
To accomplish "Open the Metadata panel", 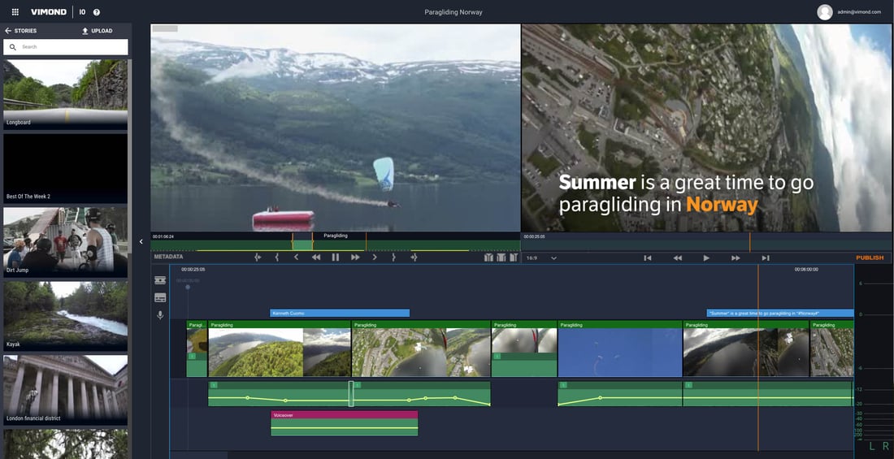I will [x=168, y=258].
